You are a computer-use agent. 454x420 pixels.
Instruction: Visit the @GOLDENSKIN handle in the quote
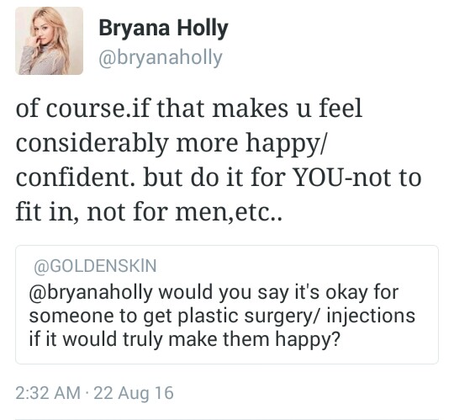95,266
